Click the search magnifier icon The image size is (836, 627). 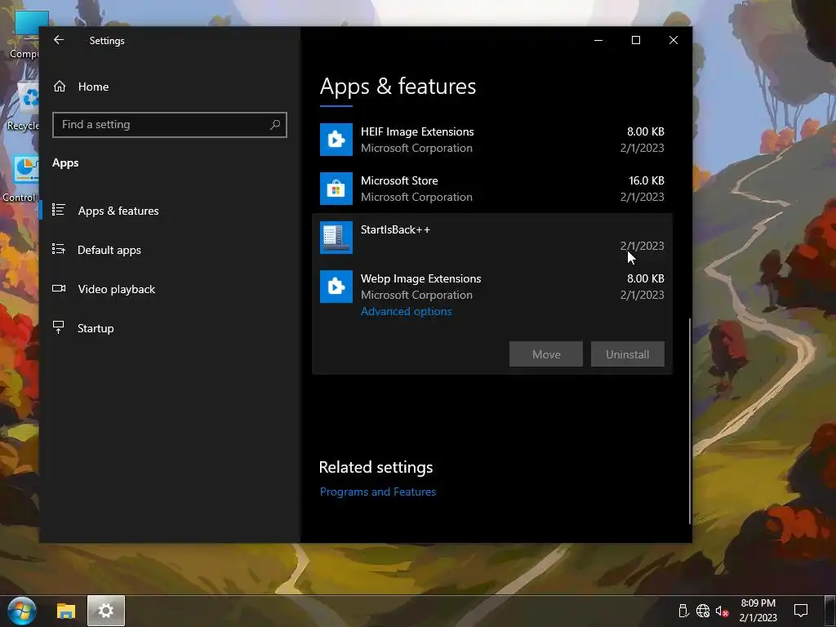[275, 125]
